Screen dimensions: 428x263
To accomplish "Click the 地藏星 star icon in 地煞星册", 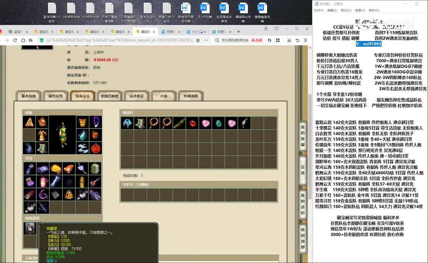I will tap(30, 228).
